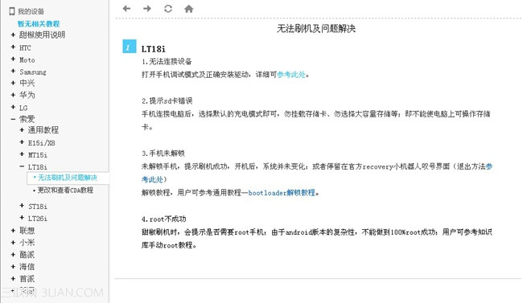Expand the ST18i sub-node

(x=22, y=206)
